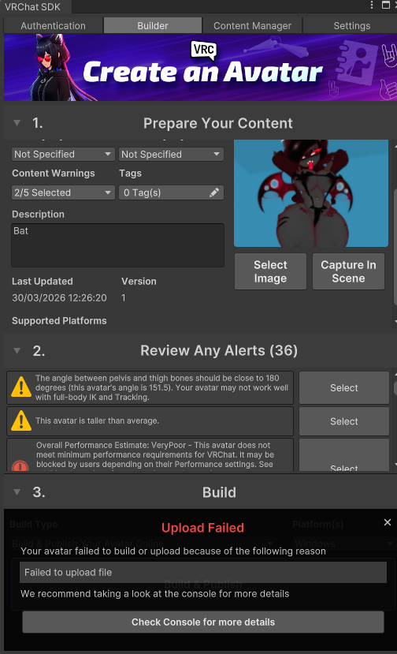Open the Content Warnings 2/5 Selected dropdown
Viewport: 397px width, 654px height.
pos(63,192)
